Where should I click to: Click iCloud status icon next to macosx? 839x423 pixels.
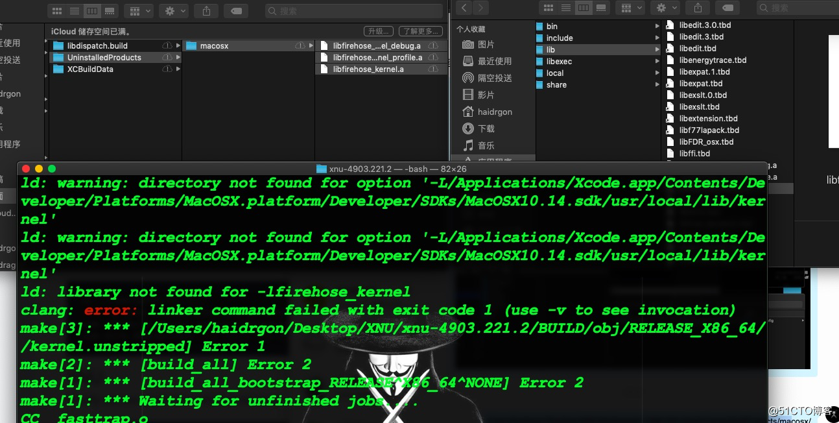click(300, 45)
